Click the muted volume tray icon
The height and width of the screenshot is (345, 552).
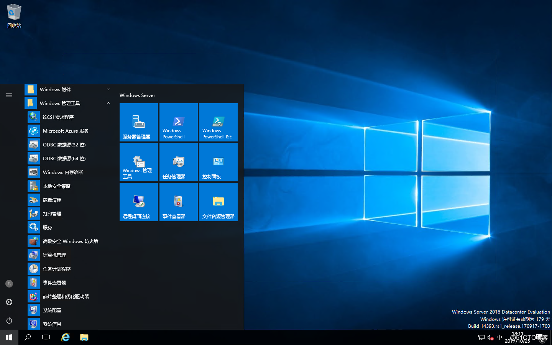490,337
